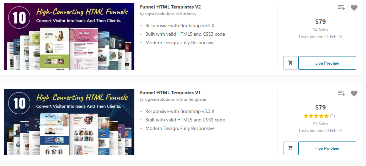Screen dimensions: 366x166
Task: Visit ogwebsolutions author link on V1 item
Action: [160, 99]
